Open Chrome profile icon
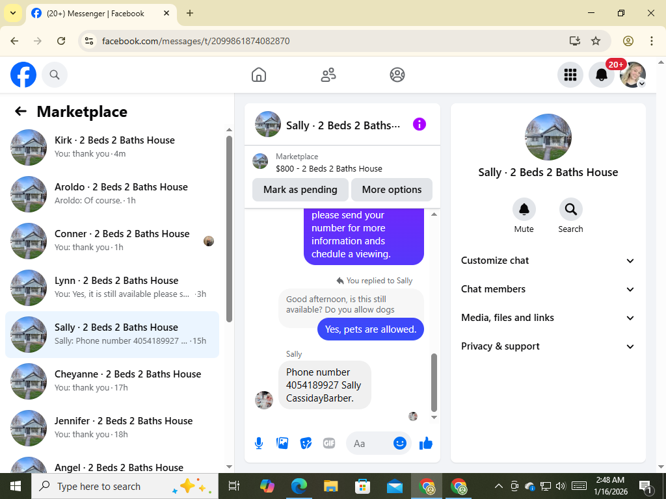Image resolution: width=666 pixels, height=499 pixels. [x=628, y=41]
